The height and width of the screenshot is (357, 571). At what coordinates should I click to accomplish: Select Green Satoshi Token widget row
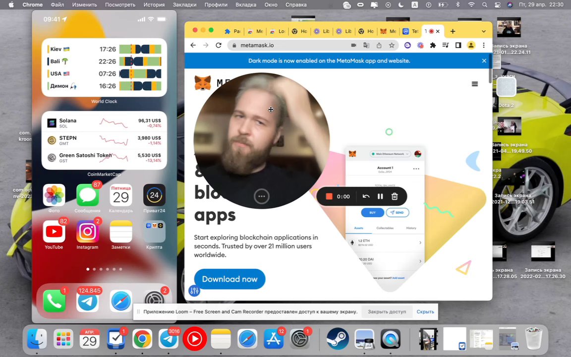[x=104, y=157]
